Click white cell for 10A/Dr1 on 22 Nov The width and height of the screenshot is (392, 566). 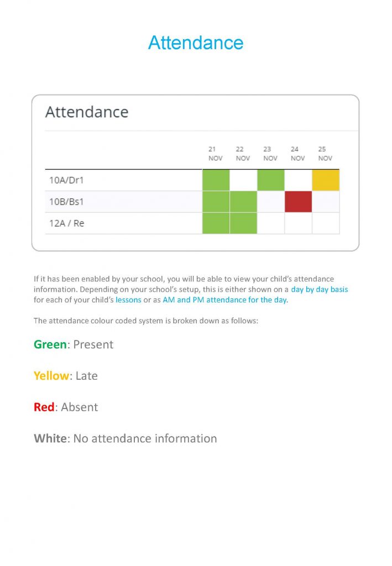point(243,180)
